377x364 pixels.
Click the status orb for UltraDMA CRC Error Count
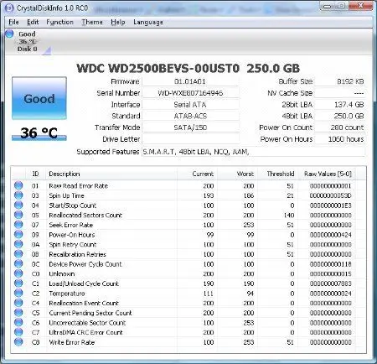18,332
